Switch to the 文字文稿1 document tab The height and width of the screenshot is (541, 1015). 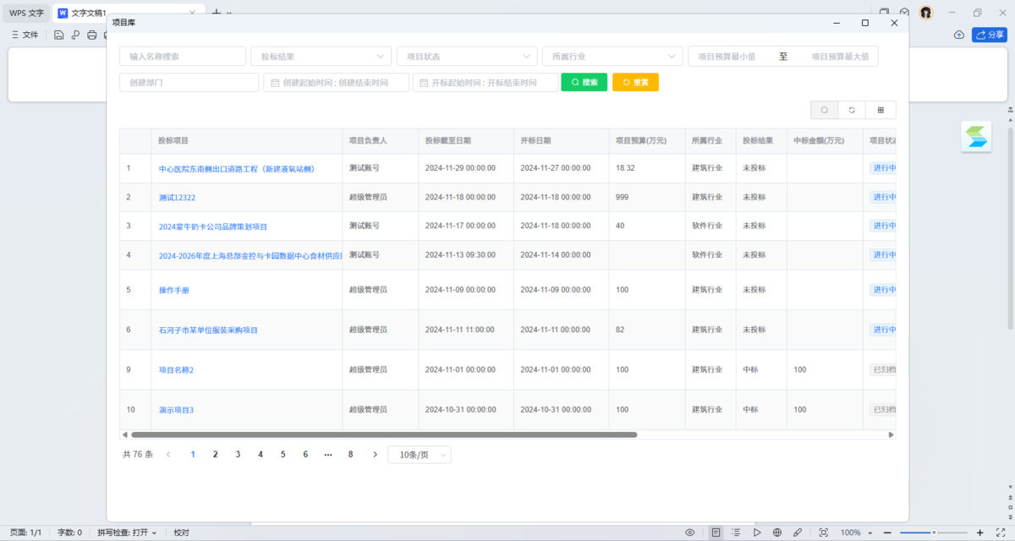pyautogui.click(x=89, y=13)
